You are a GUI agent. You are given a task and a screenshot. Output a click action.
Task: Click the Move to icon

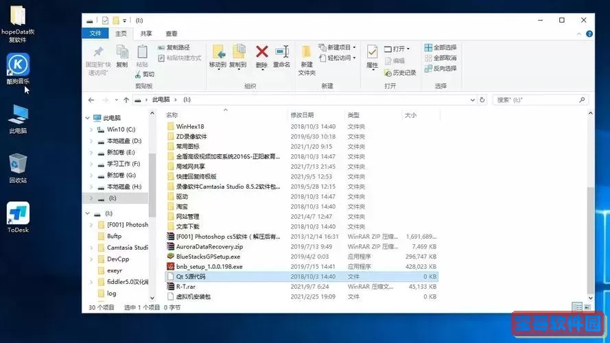pyautogui.click(x=218, y=52)
